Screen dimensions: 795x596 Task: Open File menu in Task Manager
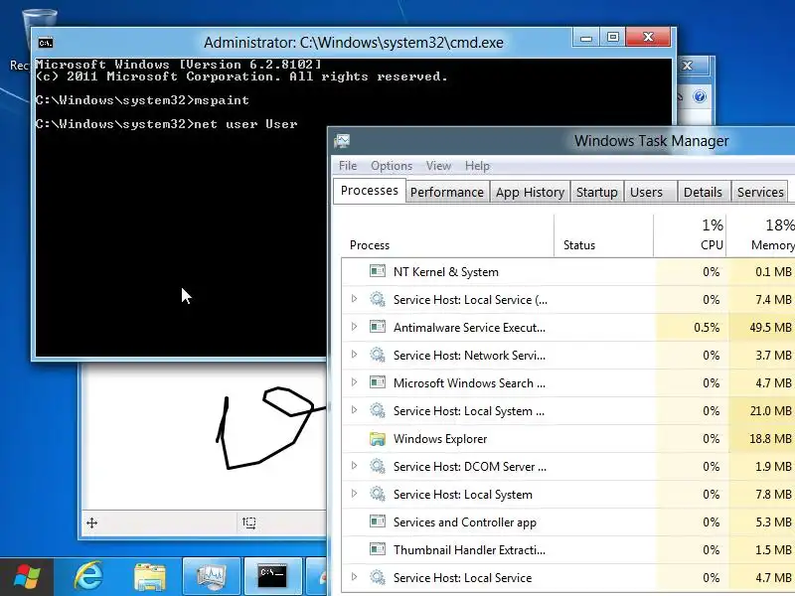(x=348, y=166)
